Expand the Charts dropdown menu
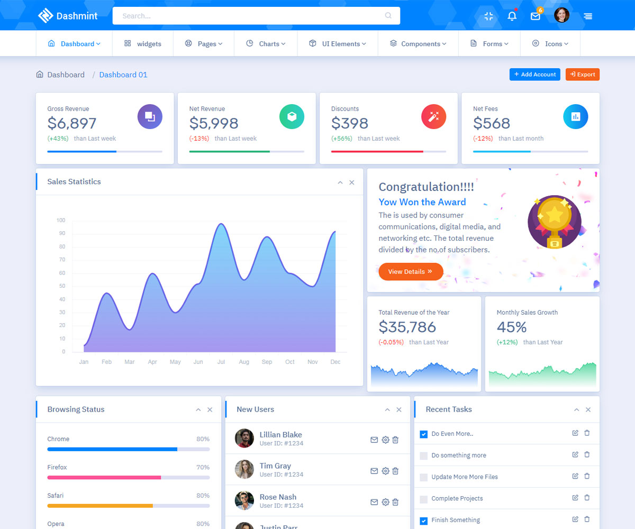This screenshot has width=635, height=529. coord(266,44)
